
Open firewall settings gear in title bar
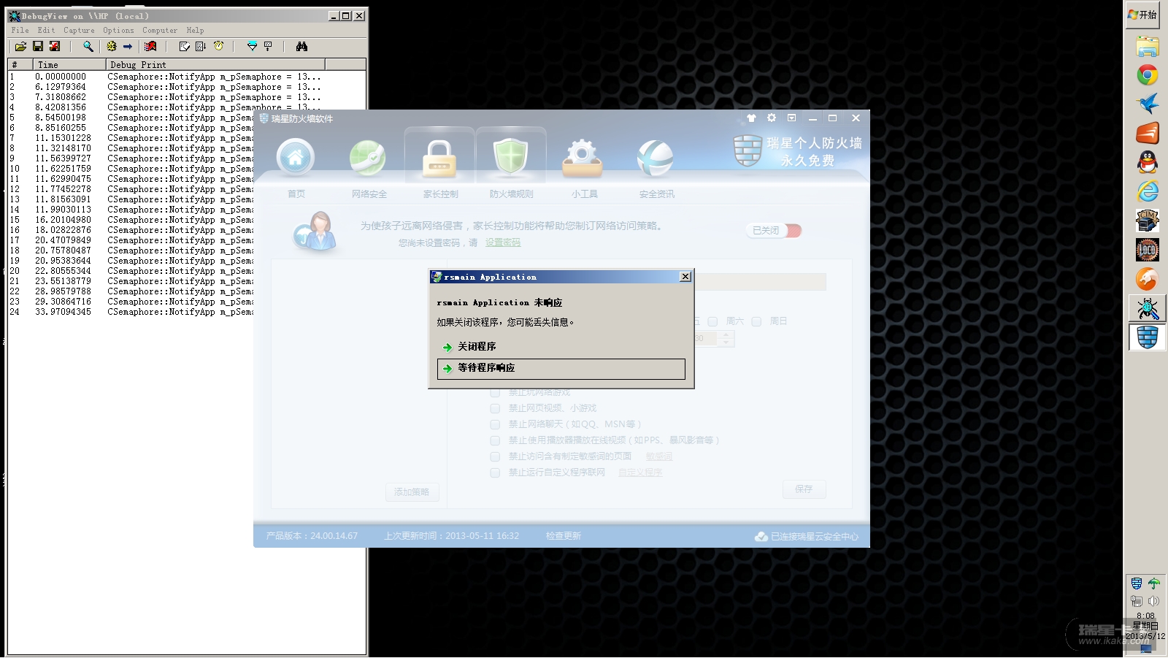tap(772, 118)
